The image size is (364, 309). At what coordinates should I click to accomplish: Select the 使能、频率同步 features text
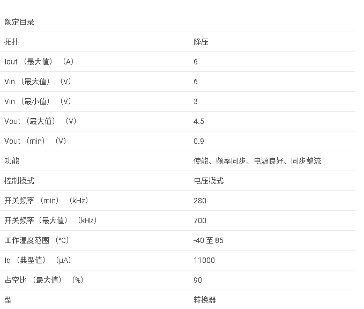click(219, 161)
